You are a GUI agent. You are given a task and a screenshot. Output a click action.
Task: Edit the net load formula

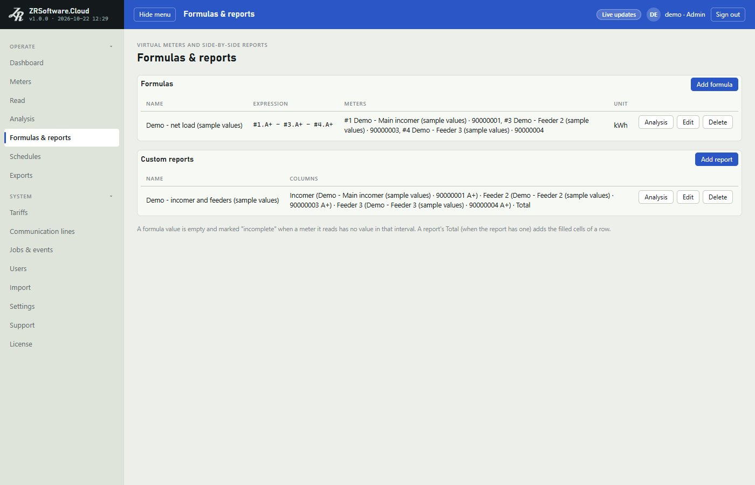pyautogui.click(x=688, y=122)
